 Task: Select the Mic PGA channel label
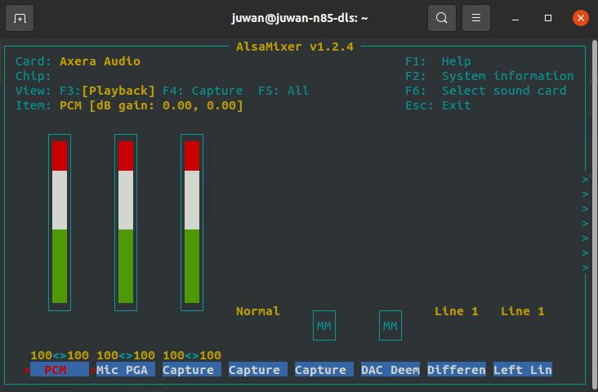tap(126, 369)
